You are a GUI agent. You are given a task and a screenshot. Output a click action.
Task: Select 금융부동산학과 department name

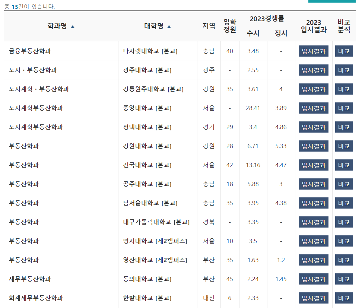pyautogui.click(x=30, y=51)
